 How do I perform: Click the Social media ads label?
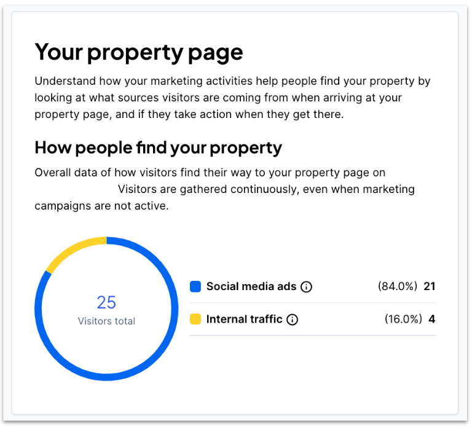(251, 286)
